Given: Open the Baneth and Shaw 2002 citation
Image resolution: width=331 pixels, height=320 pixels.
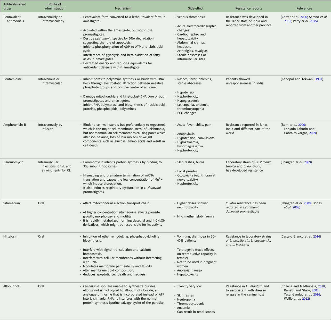Looking at the screenshot, I should click(x=315, y=290).
